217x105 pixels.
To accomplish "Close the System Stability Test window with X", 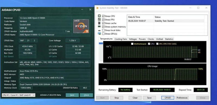I will [206, 8].
